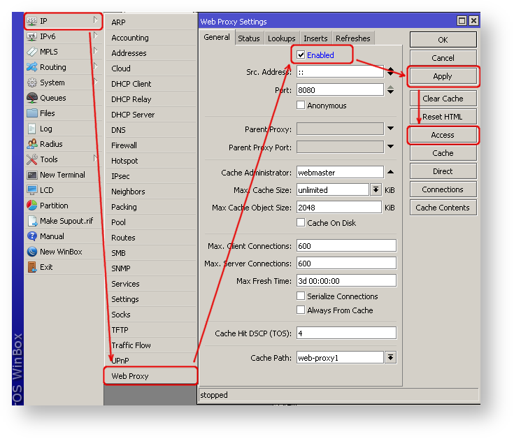Click the Port number input field
Image resolution: width=514 pixels, height=439 pixels.
tap(340, 90)
